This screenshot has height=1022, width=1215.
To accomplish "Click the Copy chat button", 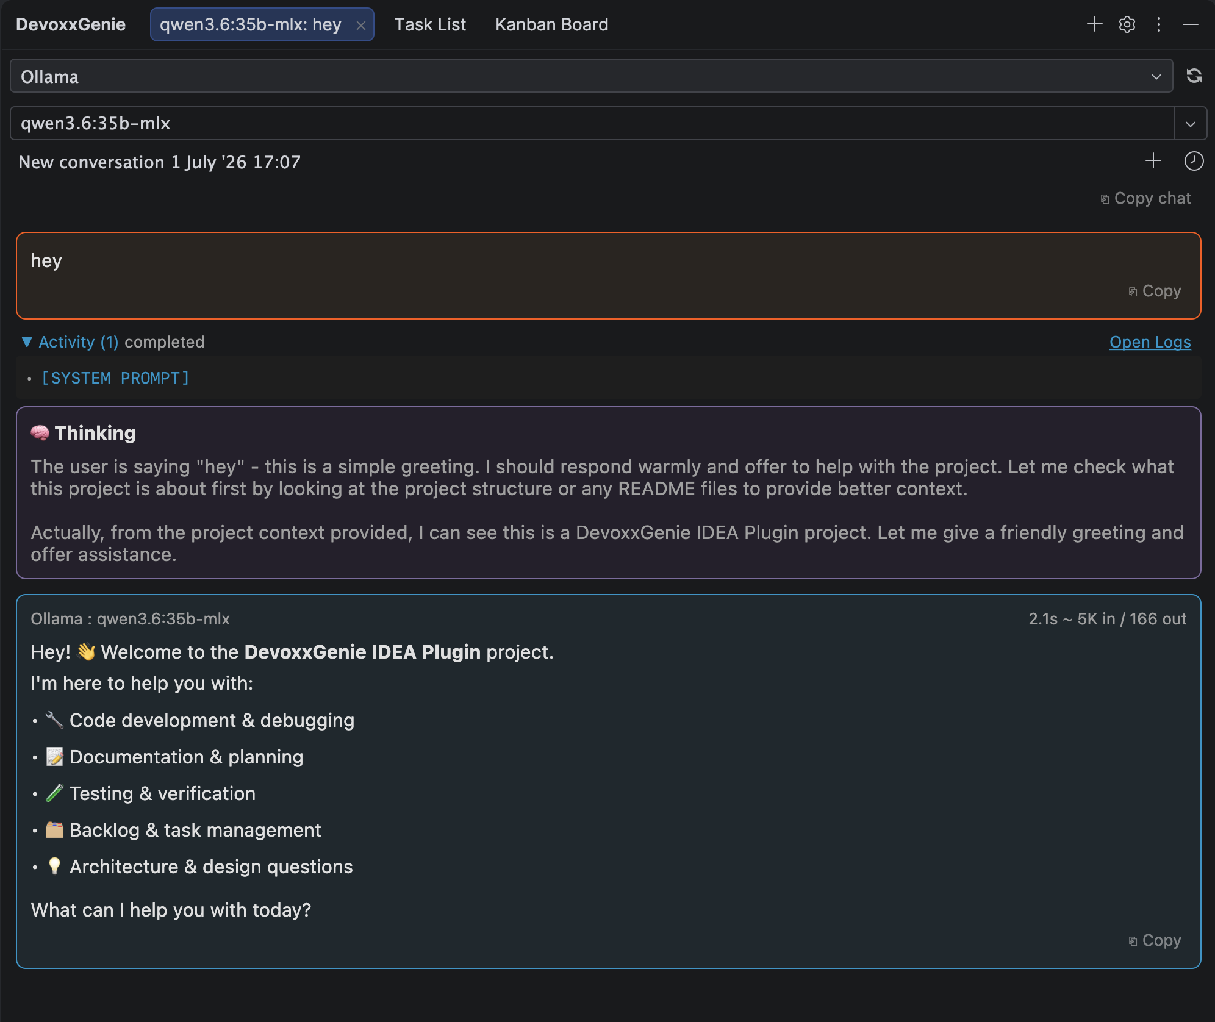I will (1145, 198).
